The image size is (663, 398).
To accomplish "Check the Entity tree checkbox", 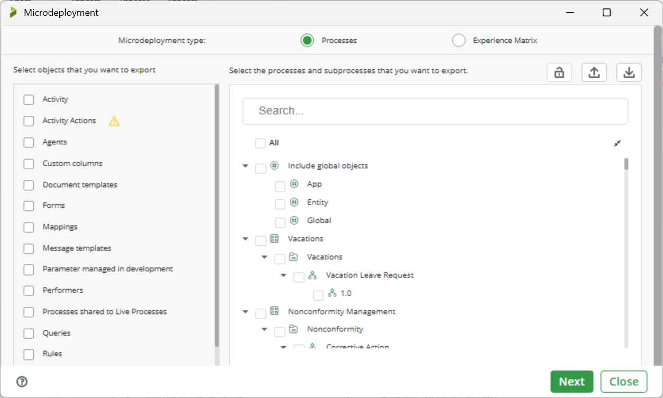I will point(280,205).
